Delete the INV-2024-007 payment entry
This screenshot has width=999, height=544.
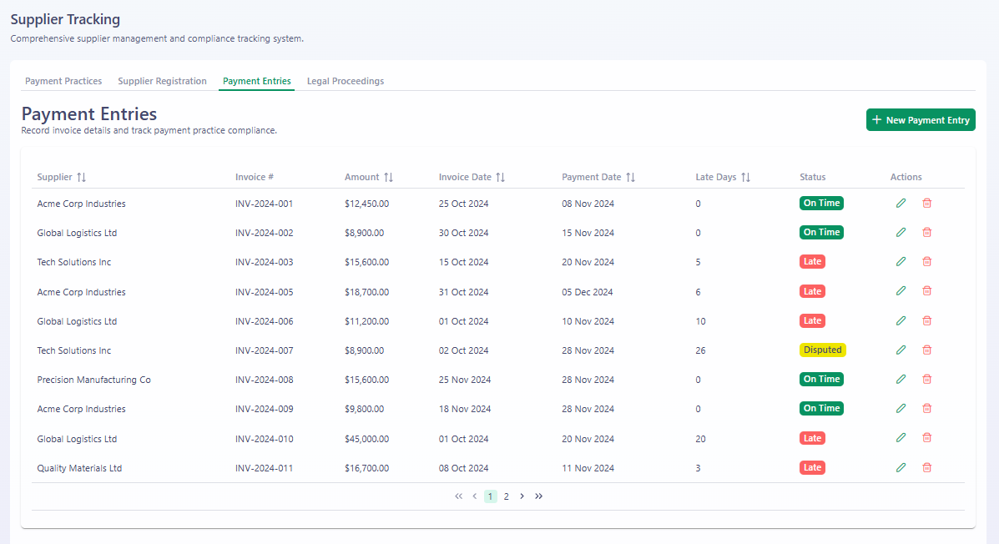tap(927, 350)
